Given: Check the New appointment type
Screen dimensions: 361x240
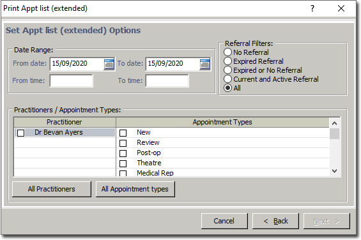Looking at the screenshot, I should [123, 133].
